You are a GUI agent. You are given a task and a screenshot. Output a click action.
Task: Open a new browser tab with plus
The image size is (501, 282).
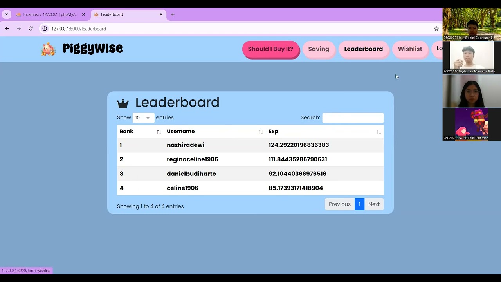[x=173, y=14]
